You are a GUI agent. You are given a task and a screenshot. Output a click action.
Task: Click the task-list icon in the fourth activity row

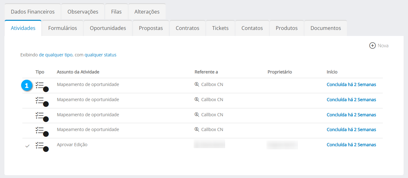click(40, 130)
